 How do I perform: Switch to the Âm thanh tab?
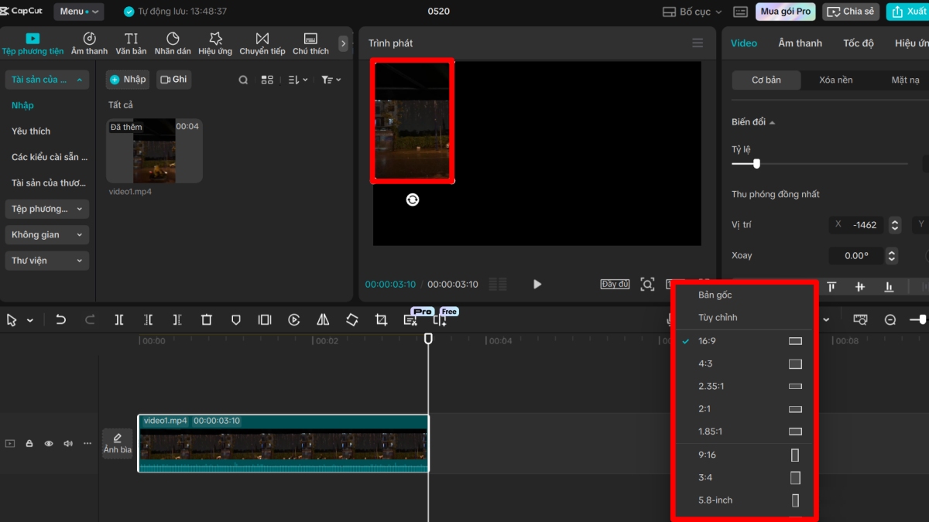(x=800, y=43)
